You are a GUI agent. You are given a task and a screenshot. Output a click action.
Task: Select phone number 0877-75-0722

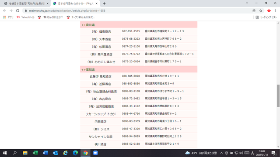tap(131, 54)
